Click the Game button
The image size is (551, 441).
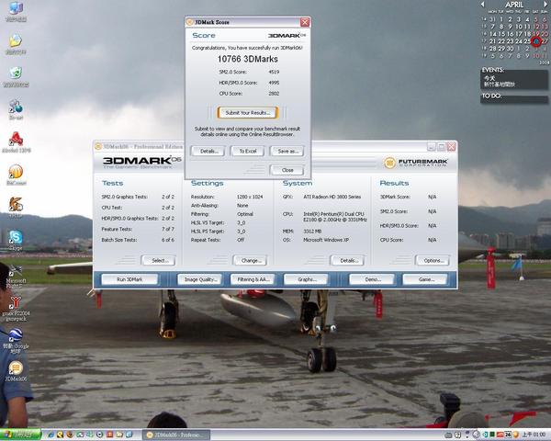(425, 279)
